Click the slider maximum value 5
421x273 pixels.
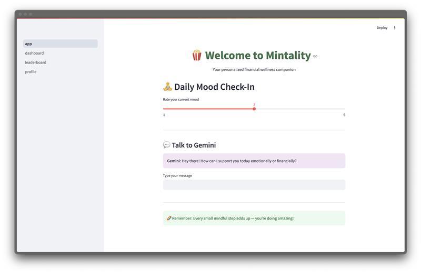pyautogui.click(x=344, y=114)
